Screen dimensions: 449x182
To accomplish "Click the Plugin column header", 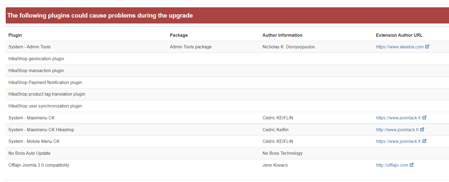I will point(15,35).
